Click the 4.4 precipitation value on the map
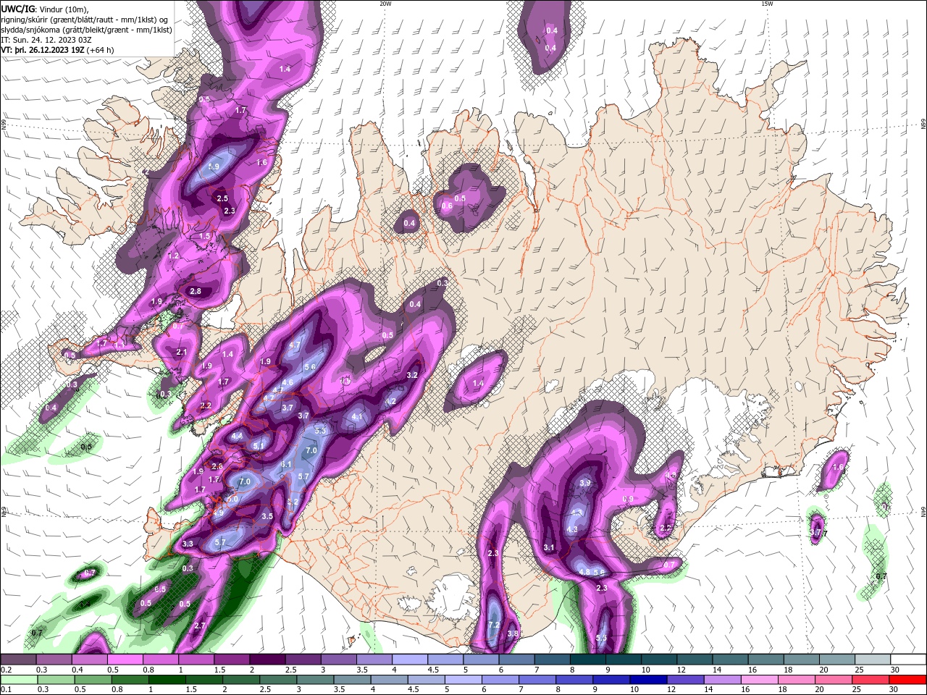The image size is (927, 695). pyautogui.click(x=237, y=437)
